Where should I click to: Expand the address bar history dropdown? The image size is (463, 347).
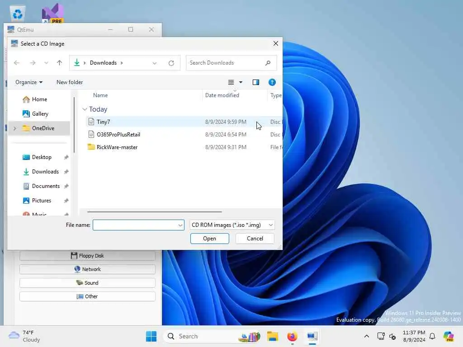155,63
